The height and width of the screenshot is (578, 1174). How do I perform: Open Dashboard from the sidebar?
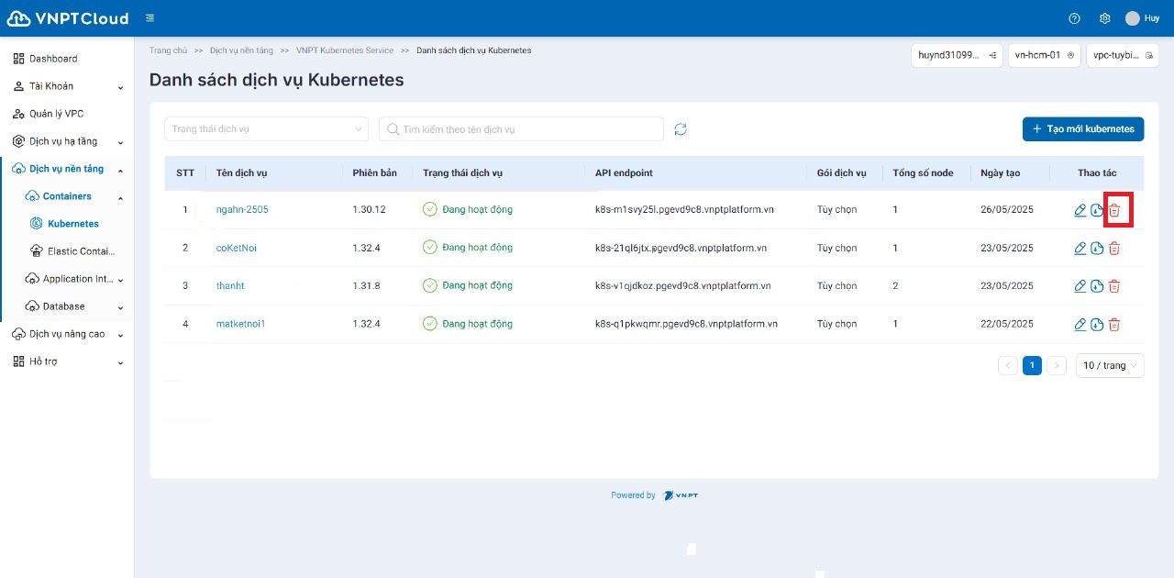(x=53, y=59)
